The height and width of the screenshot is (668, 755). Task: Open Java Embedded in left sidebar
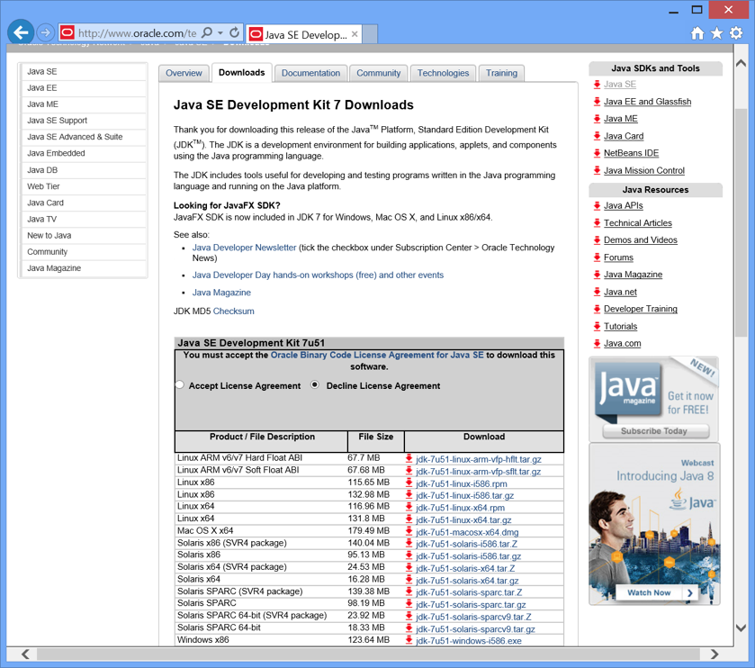(x=84, y=153)
